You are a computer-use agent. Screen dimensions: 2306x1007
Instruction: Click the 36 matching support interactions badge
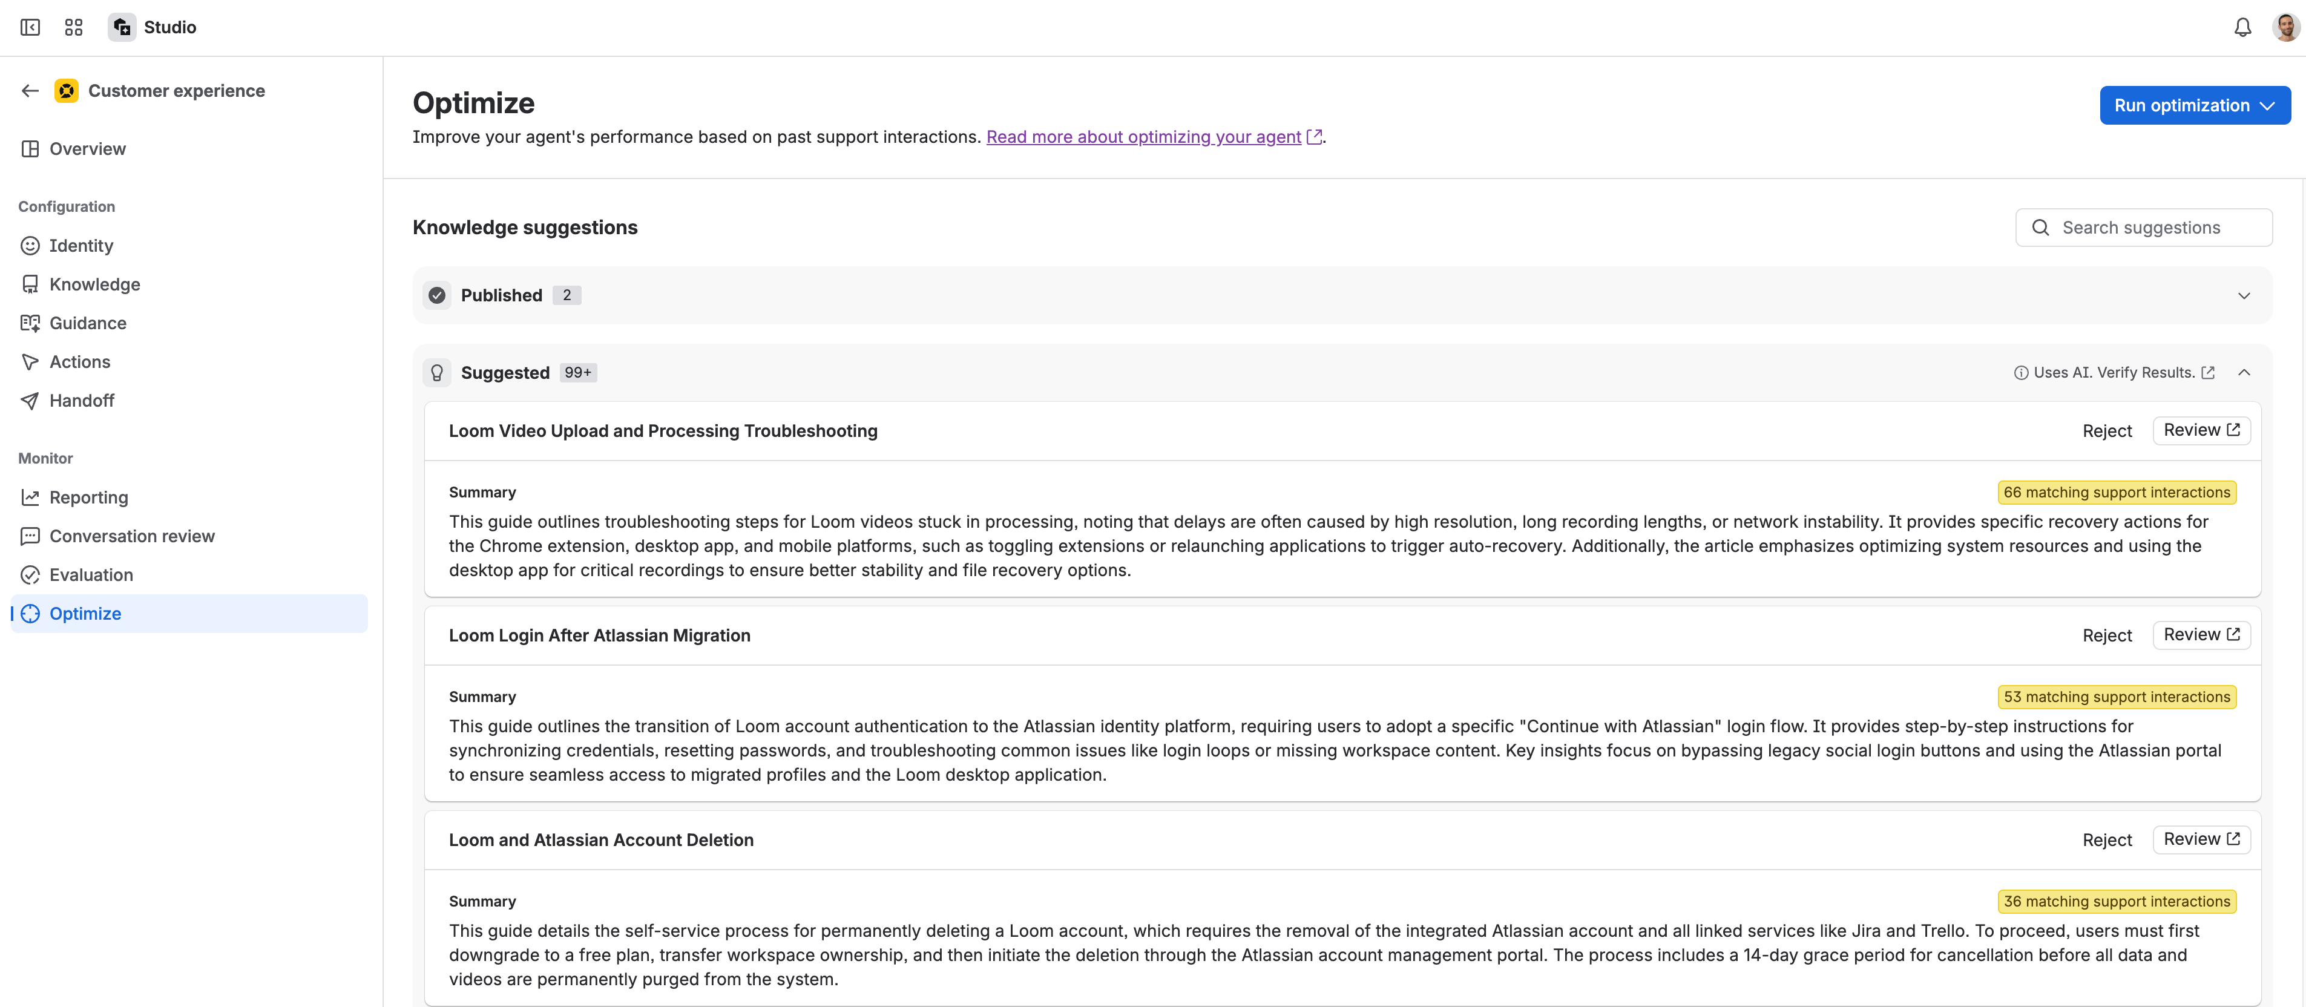point(2116,901)
